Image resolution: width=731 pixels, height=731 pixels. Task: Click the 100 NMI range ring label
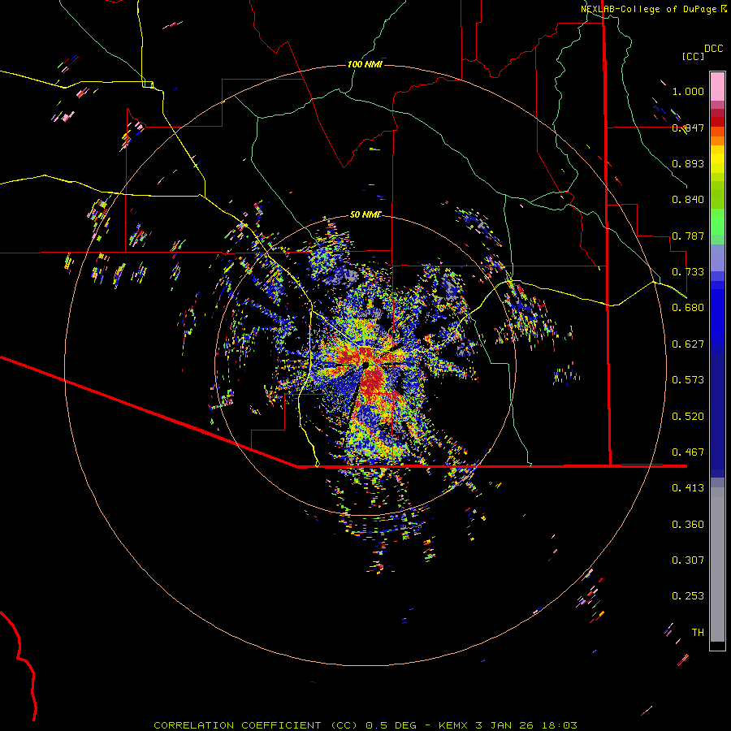tap(365, 64)
